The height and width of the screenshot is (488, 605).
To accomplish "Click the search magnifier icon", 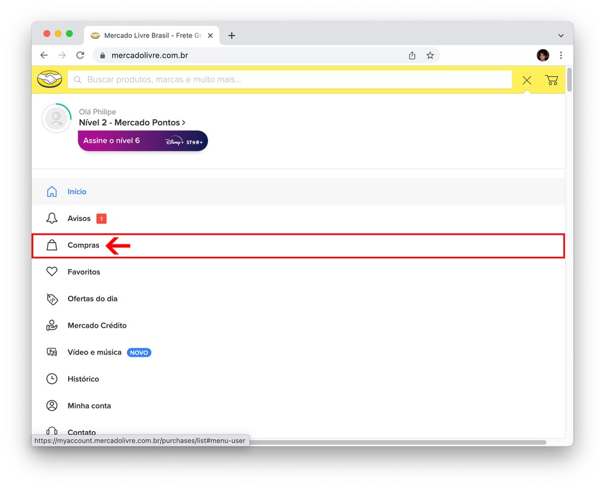I will pos(77,79).
